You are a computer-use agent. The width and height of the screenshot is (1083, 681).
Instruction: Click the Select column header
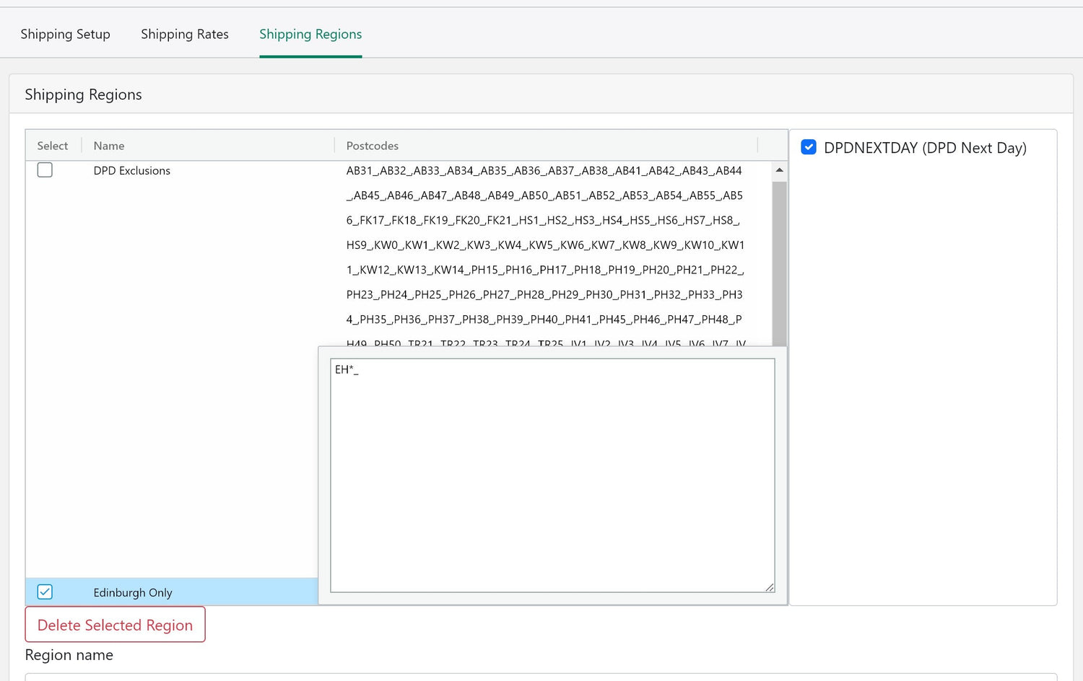point(53,146)
